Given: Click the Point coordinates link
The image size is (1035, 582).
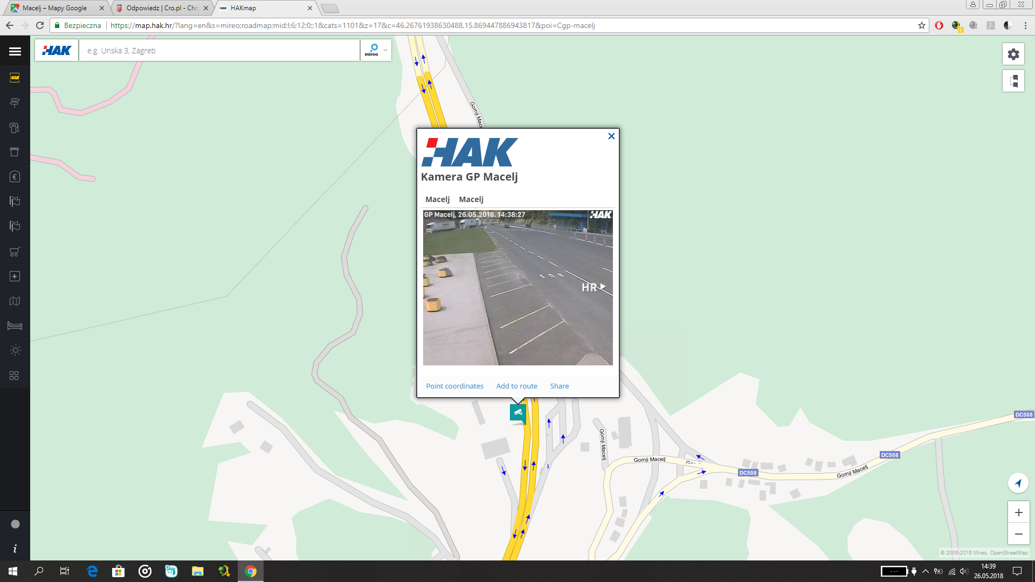Looking at the screenshot, I should click(x=454, y=386).
